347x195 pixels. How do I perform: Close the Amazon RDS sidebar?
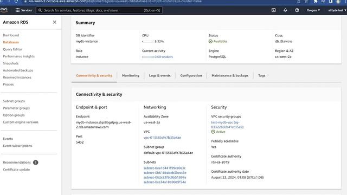(x=54, y=22)
